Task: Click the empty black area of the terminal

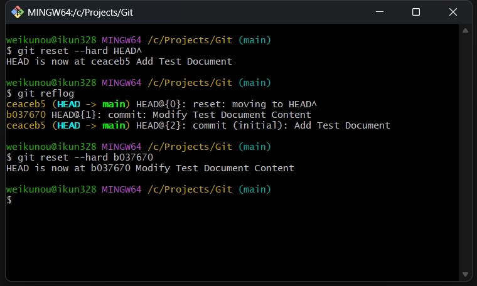Action: 231,240
